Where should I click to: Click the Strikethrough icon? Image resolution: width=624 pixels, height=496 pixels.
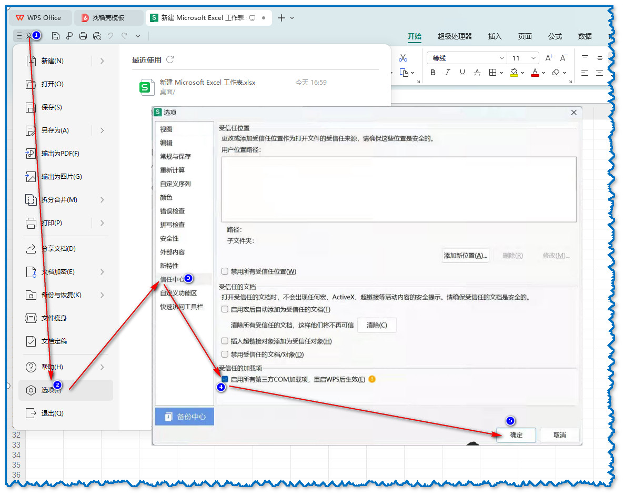coord(477,73)
